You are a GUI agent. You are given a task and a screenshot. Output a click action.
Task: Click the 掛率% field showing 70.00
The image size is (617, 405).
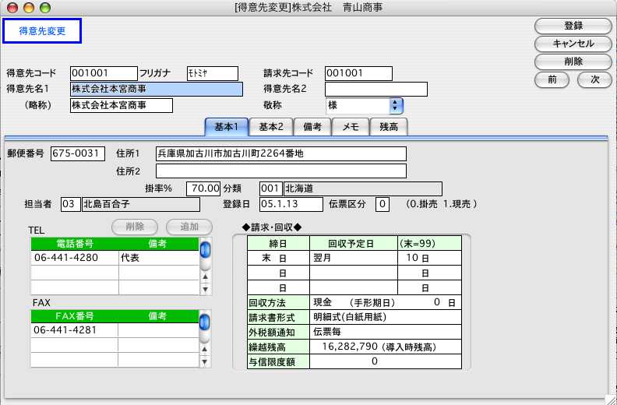click(x=203, y=188)
